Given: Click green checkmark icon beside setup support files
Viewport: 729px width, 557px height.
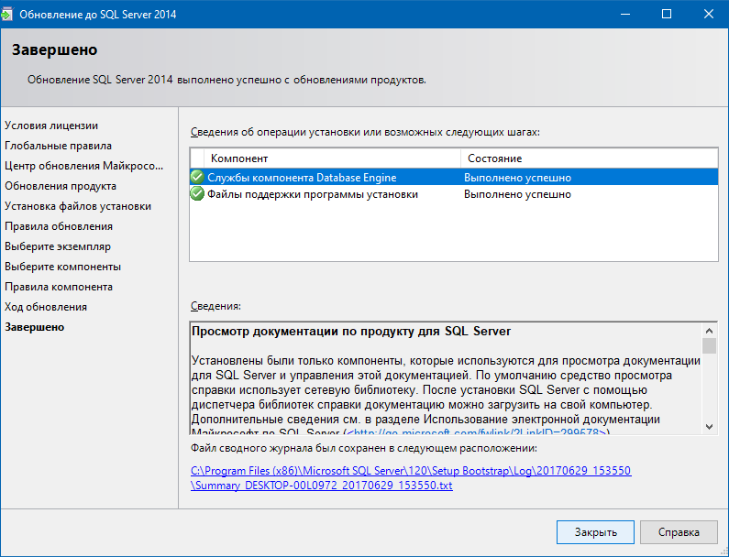Looking at the screenshot, I should click(x=197, y=193).
